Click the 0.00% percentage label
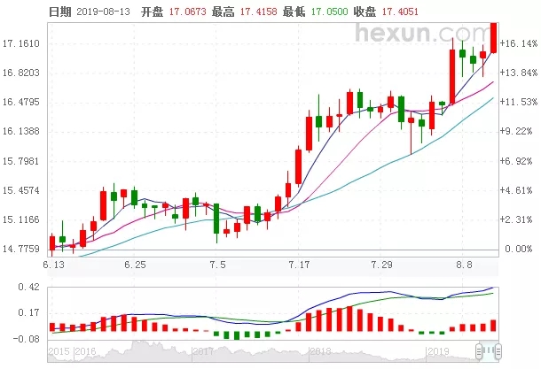This screenshot has width=541, height=369. click(519, 249)
